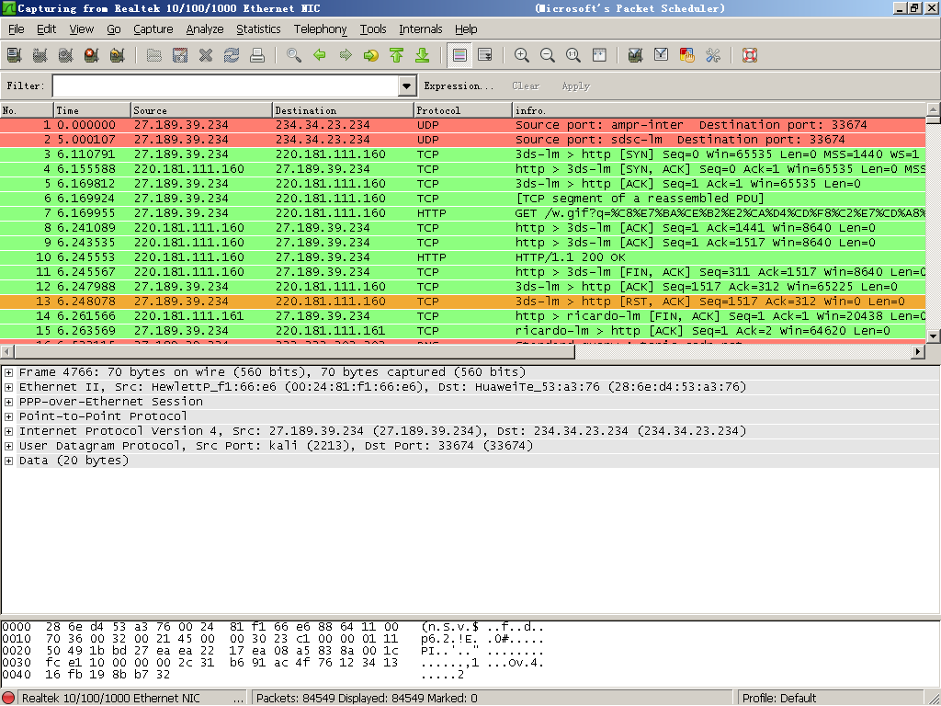Open the Telephony menu
Viewport: 941px width, 706px height.
pos(320,29)
